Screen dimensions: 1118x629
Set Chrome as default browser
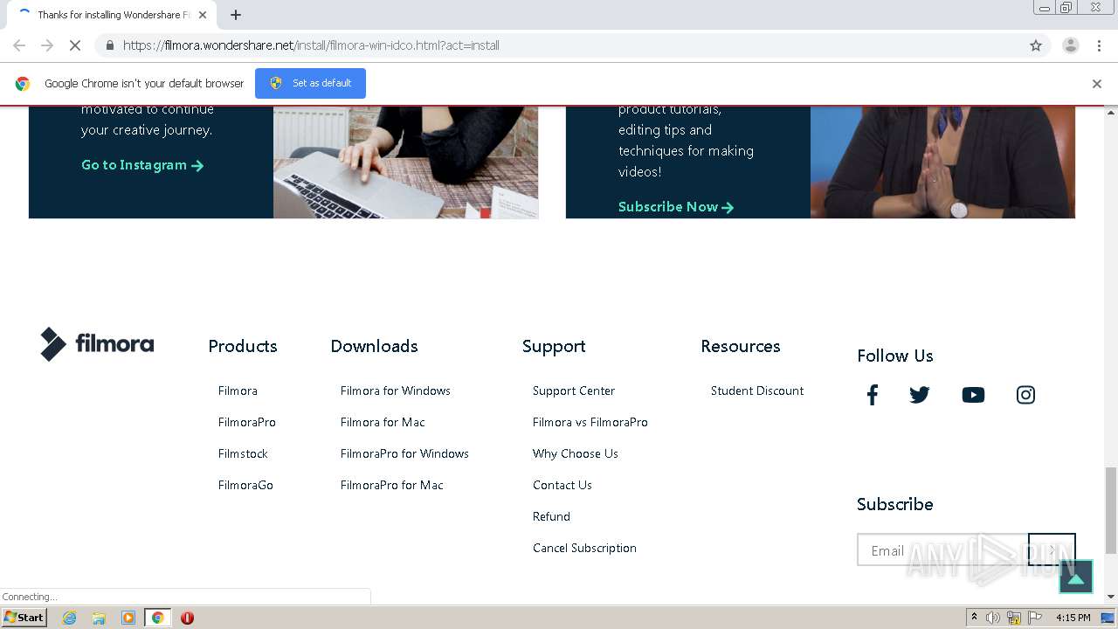[x=310, y=83]
